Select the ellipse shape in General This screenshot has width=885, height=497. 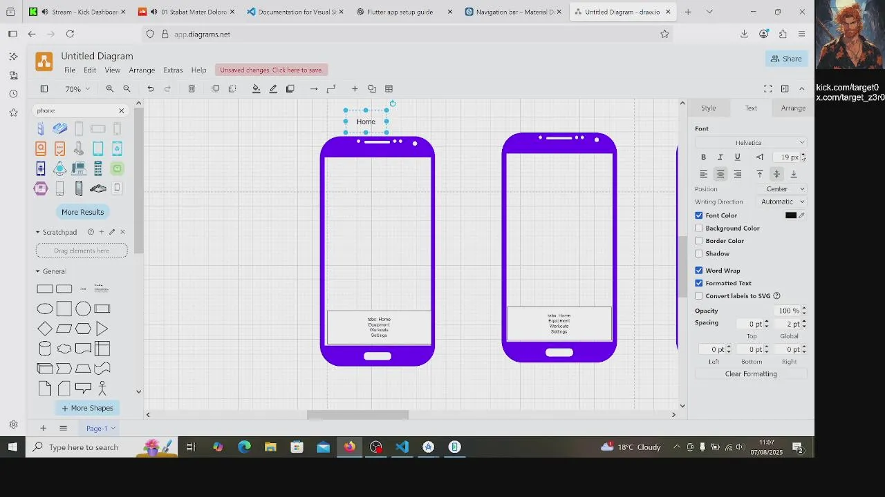click(45, 309)
